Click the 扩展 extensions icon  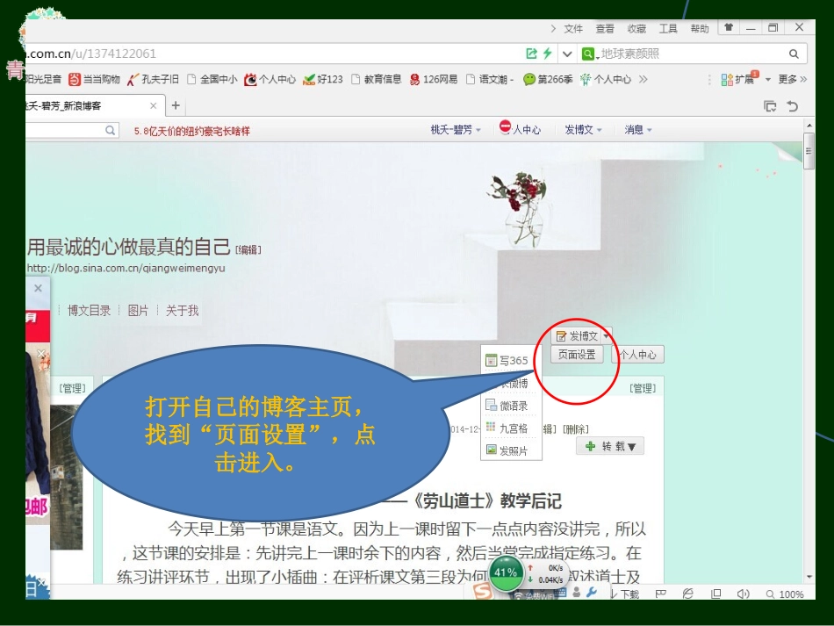738,79
